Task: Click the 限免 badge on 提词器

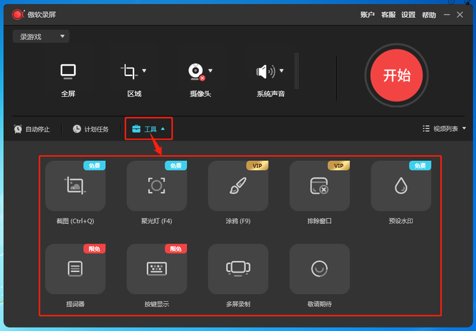Action: coord(95,249)
